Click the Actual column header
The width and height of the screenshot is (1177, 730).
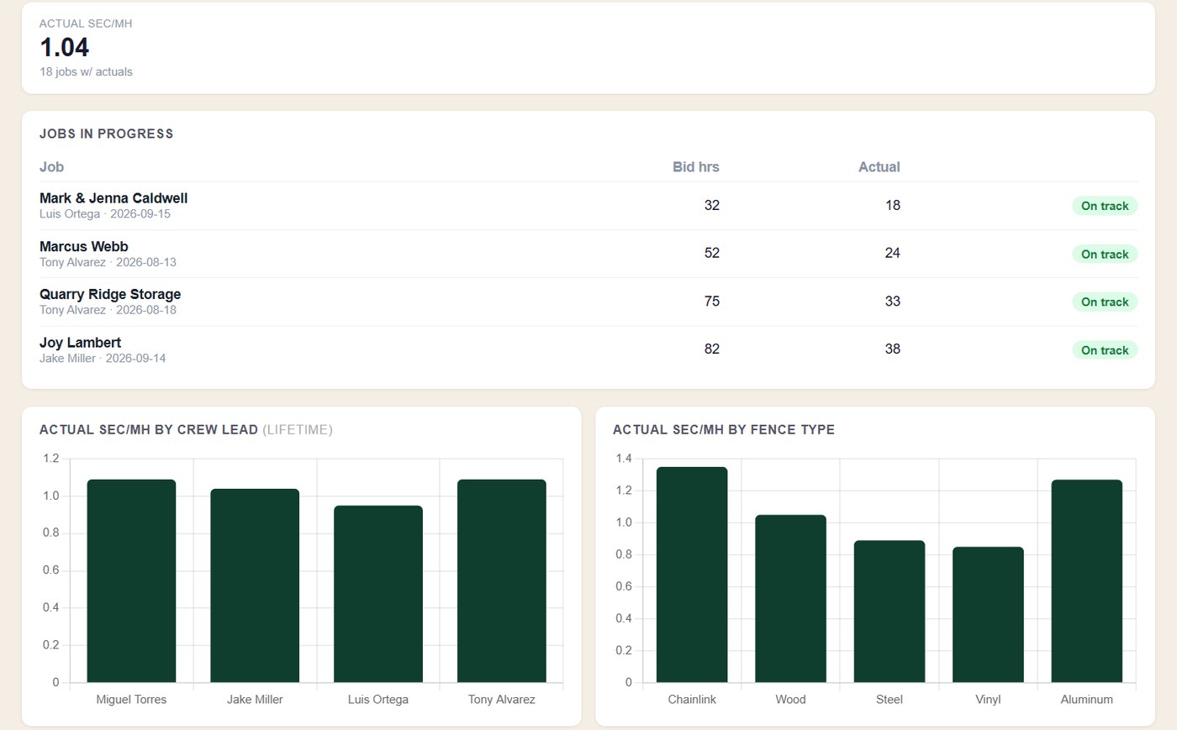tap(879, 167)
